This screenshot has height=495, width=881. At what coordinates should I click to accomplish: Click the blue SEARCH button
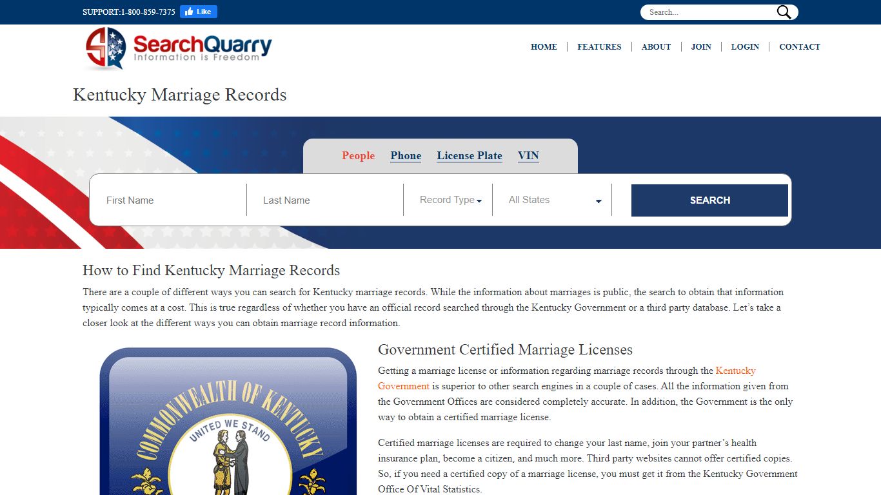(709, 200)
